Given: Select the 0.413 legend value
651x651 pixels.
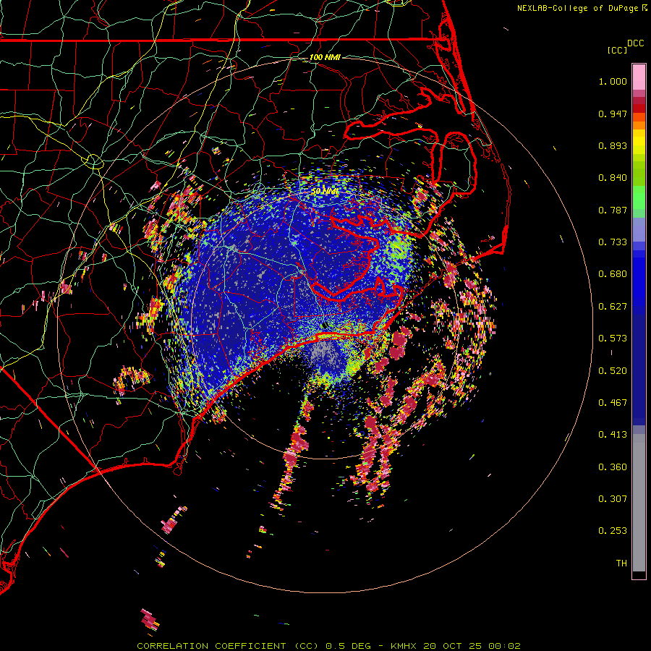Looking at the screenshot, I should click(x=613, y=435).
